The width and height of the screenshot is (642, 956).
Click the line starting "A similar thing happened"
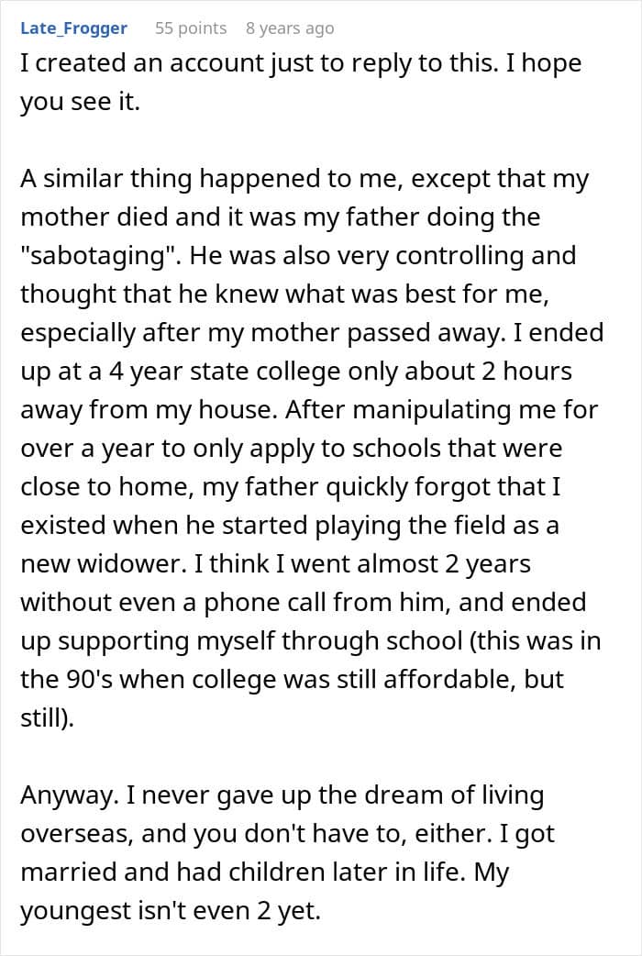[x=304, y=179]
